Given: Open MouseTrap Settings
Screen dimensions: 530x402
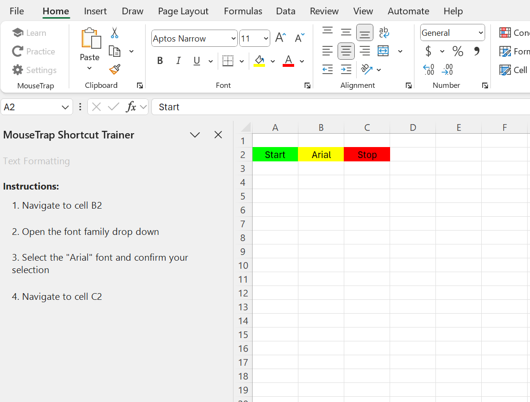Looking at the screenshot, I should (x=34, y=70).
